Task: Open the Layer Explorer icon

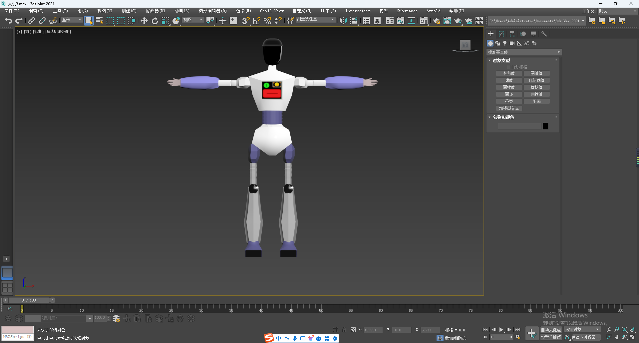Action: tap(377, 21)
